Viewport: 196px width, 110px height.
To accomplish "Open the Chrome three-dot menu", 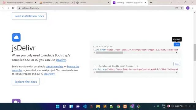I will [x=193, y=8].
